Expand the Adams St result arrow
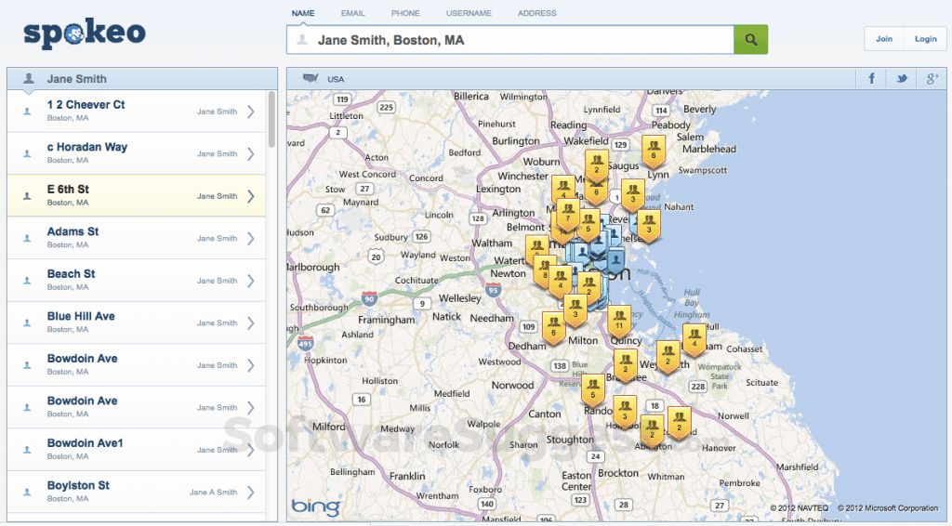952x526 pixels. (x=251, y=239)
